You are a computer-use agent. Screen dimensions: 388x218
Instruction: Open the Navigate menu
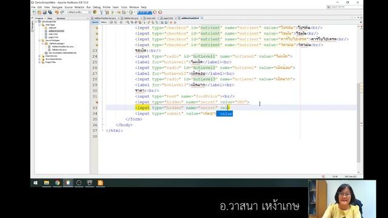[x=57, y=7]
